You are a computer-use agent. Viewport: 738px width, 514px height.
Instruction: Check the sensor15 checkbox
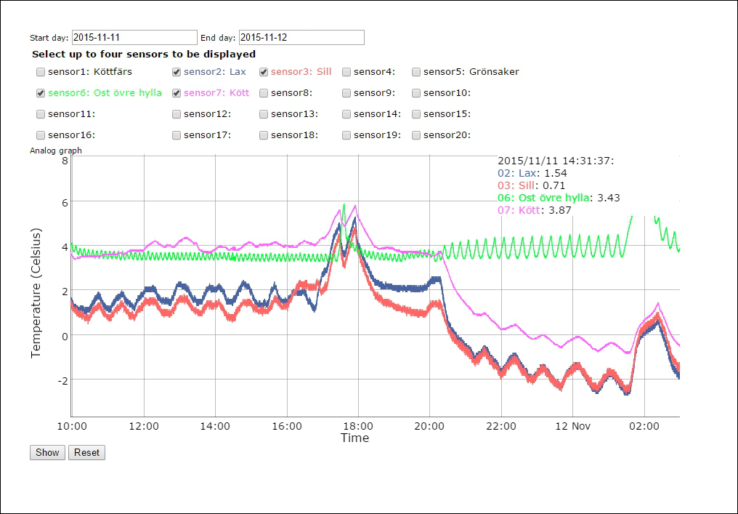point(416,114)
